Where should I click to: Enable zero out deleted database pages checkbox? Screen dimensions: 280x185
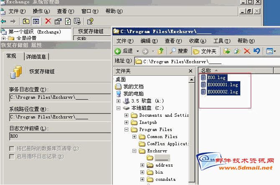(12, 149)
